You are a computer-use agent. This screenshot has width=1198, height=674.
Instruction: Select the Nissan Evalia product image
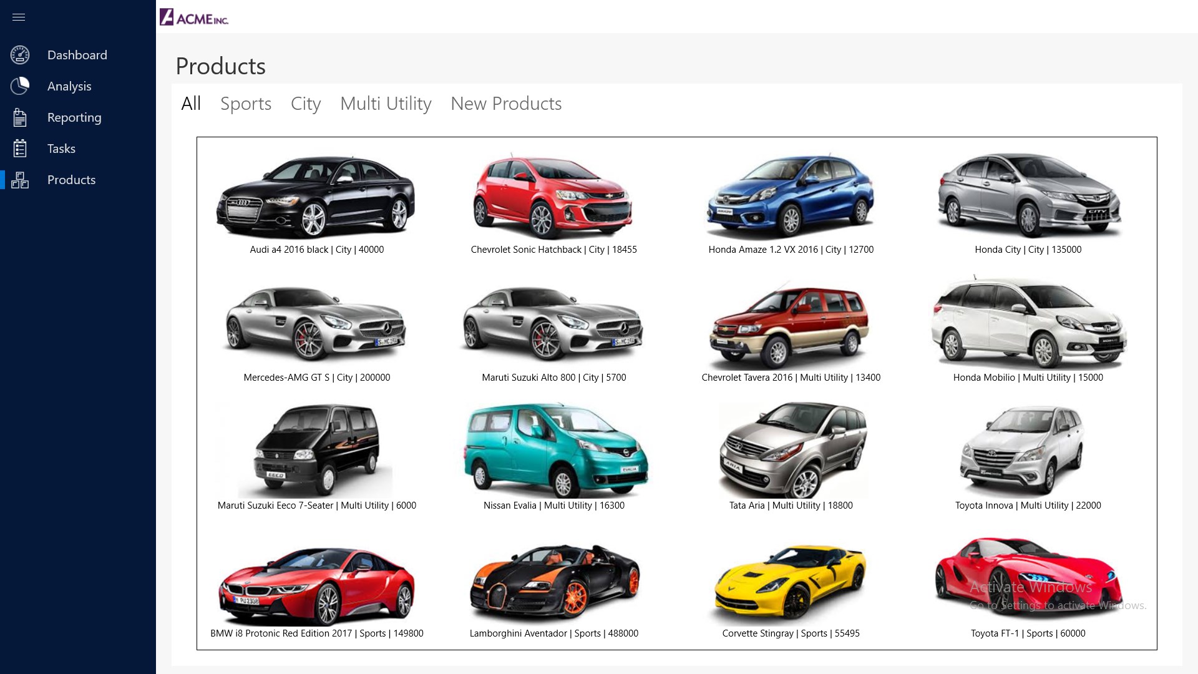555,450
